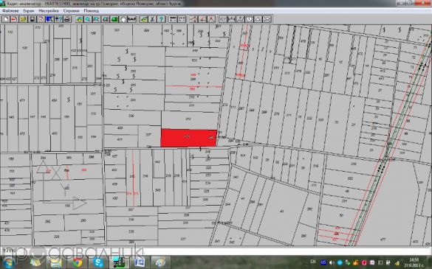This screenshot has width=432, height=269.
Task: Click the dashed line style toolbar icon
Action: tap(182, 19)
